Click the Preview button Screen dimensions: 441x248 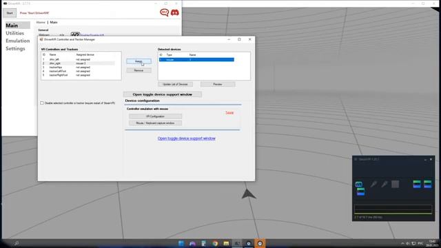pyautogui.click(x=218, y=84)
